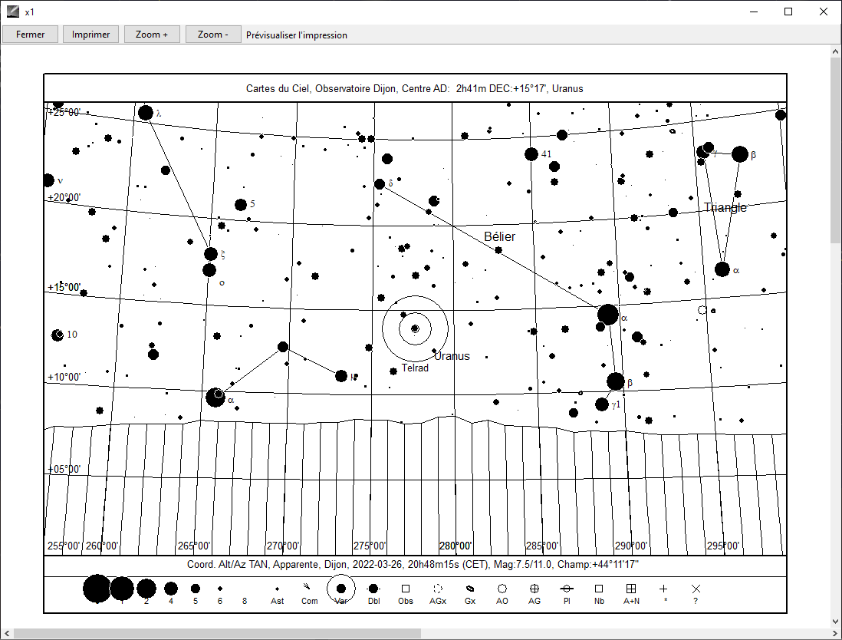The height and width of the screenshot is (640, 842).
Task: Click the horizontal scrollbar right arrow
Action: 823,633
